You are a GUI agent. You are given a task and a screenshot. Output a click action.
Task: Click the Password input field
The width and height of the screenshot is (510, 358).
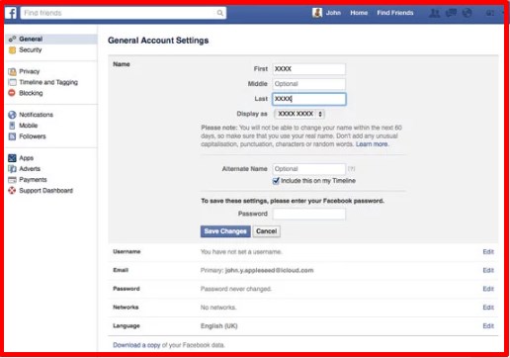coord(309,214)
